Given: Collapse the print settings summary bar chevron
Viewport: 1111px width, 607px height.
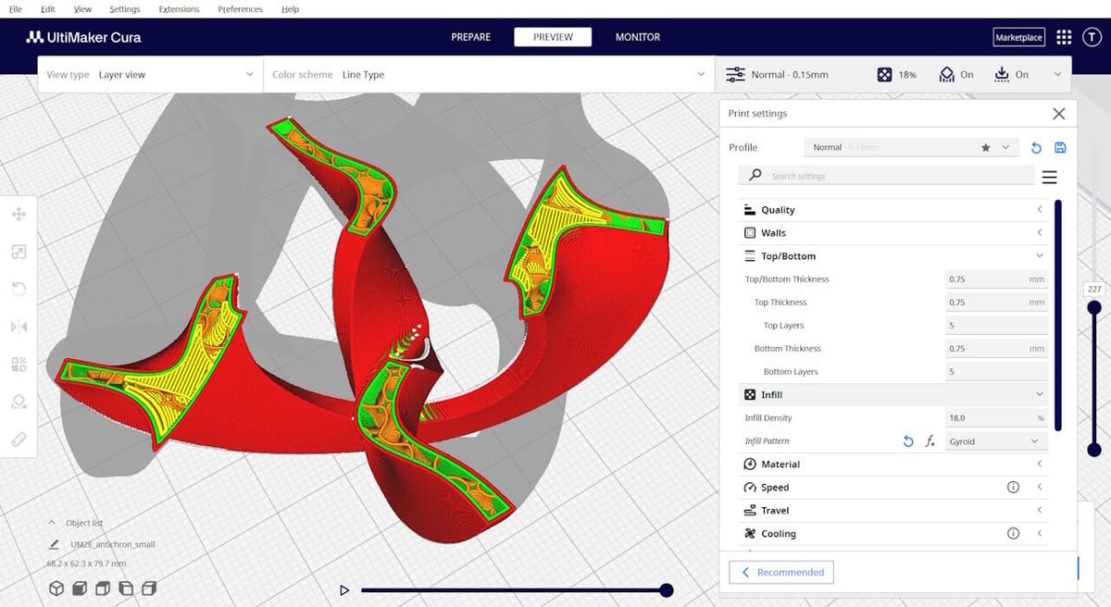Looking at the screenshot, I should 1057,74.
